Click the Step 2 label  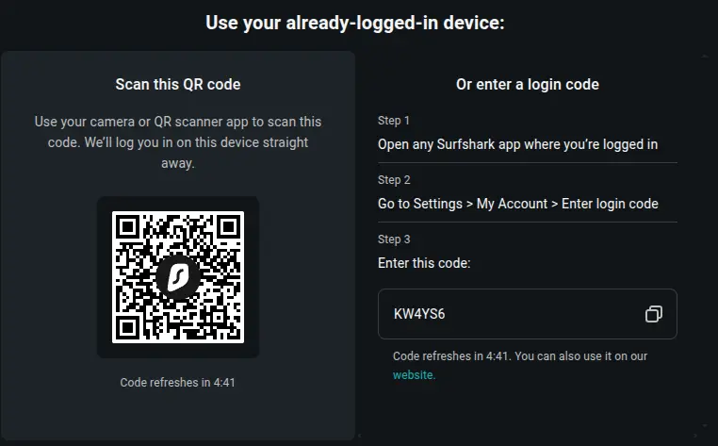[x=394, y=180]
